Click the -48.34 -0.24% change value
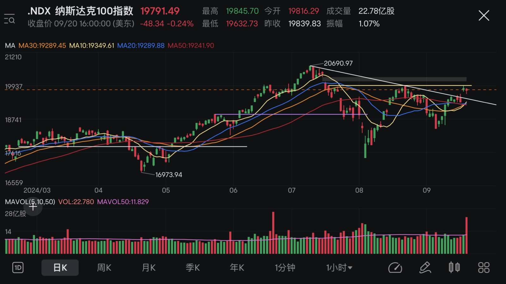The image size is (506, 284). click(x=167, y=24)
